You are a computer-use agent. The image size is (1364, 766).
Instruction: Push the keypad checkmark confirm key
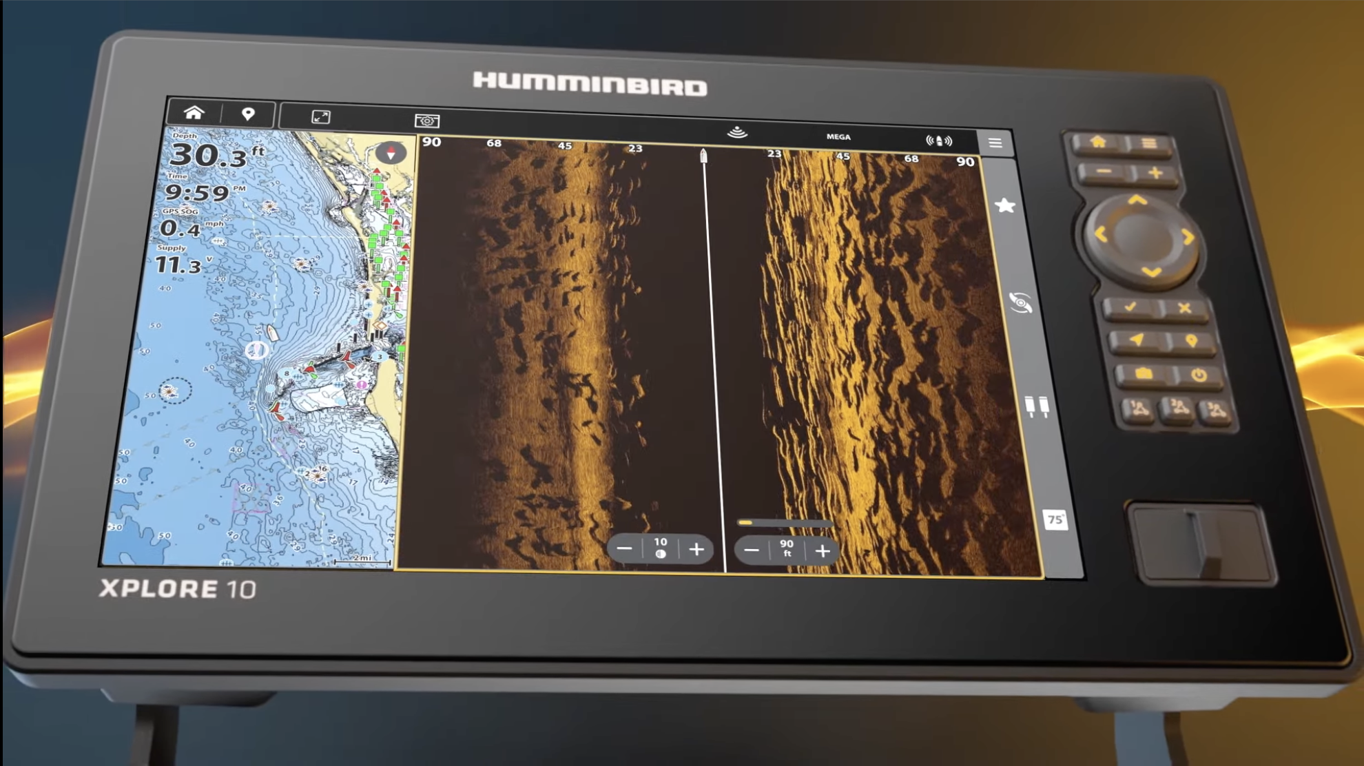[1130, 307]
